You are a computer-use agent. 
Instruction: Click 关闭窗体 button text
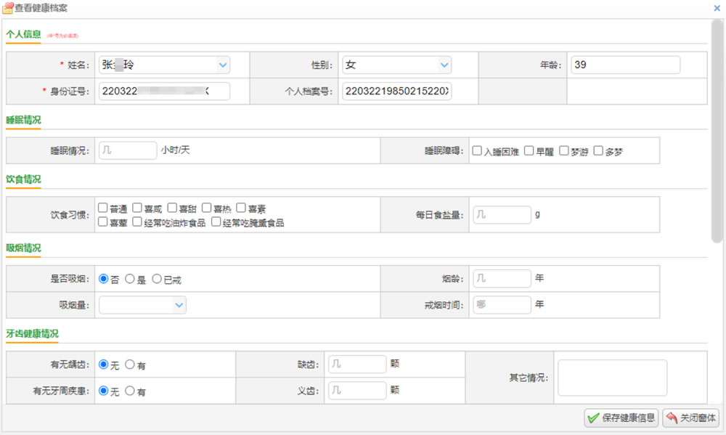697,418
